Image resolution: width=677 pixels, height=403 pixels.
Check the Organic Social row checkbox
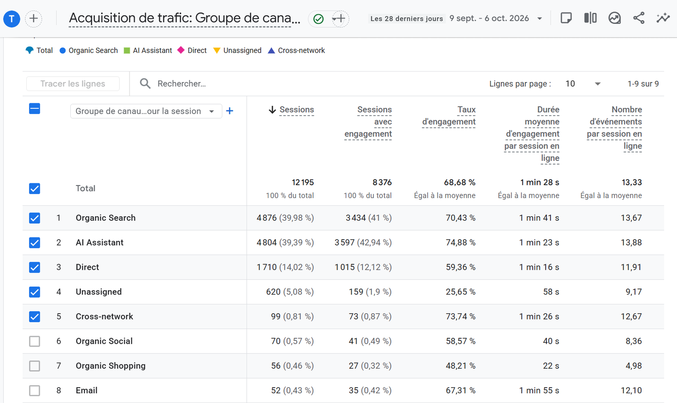(x=35, y=341)
